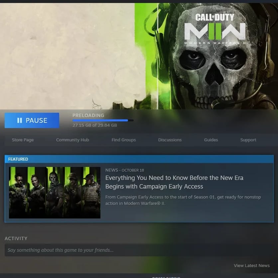Click the Call of Duty MWII logo
Viewport: 278px width, 278px height.
[x=215, y=29]
